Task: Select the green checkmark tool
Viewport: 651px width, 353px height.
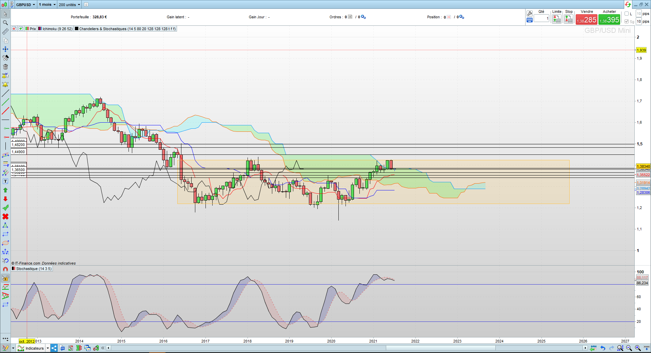Action: [5, 208]
